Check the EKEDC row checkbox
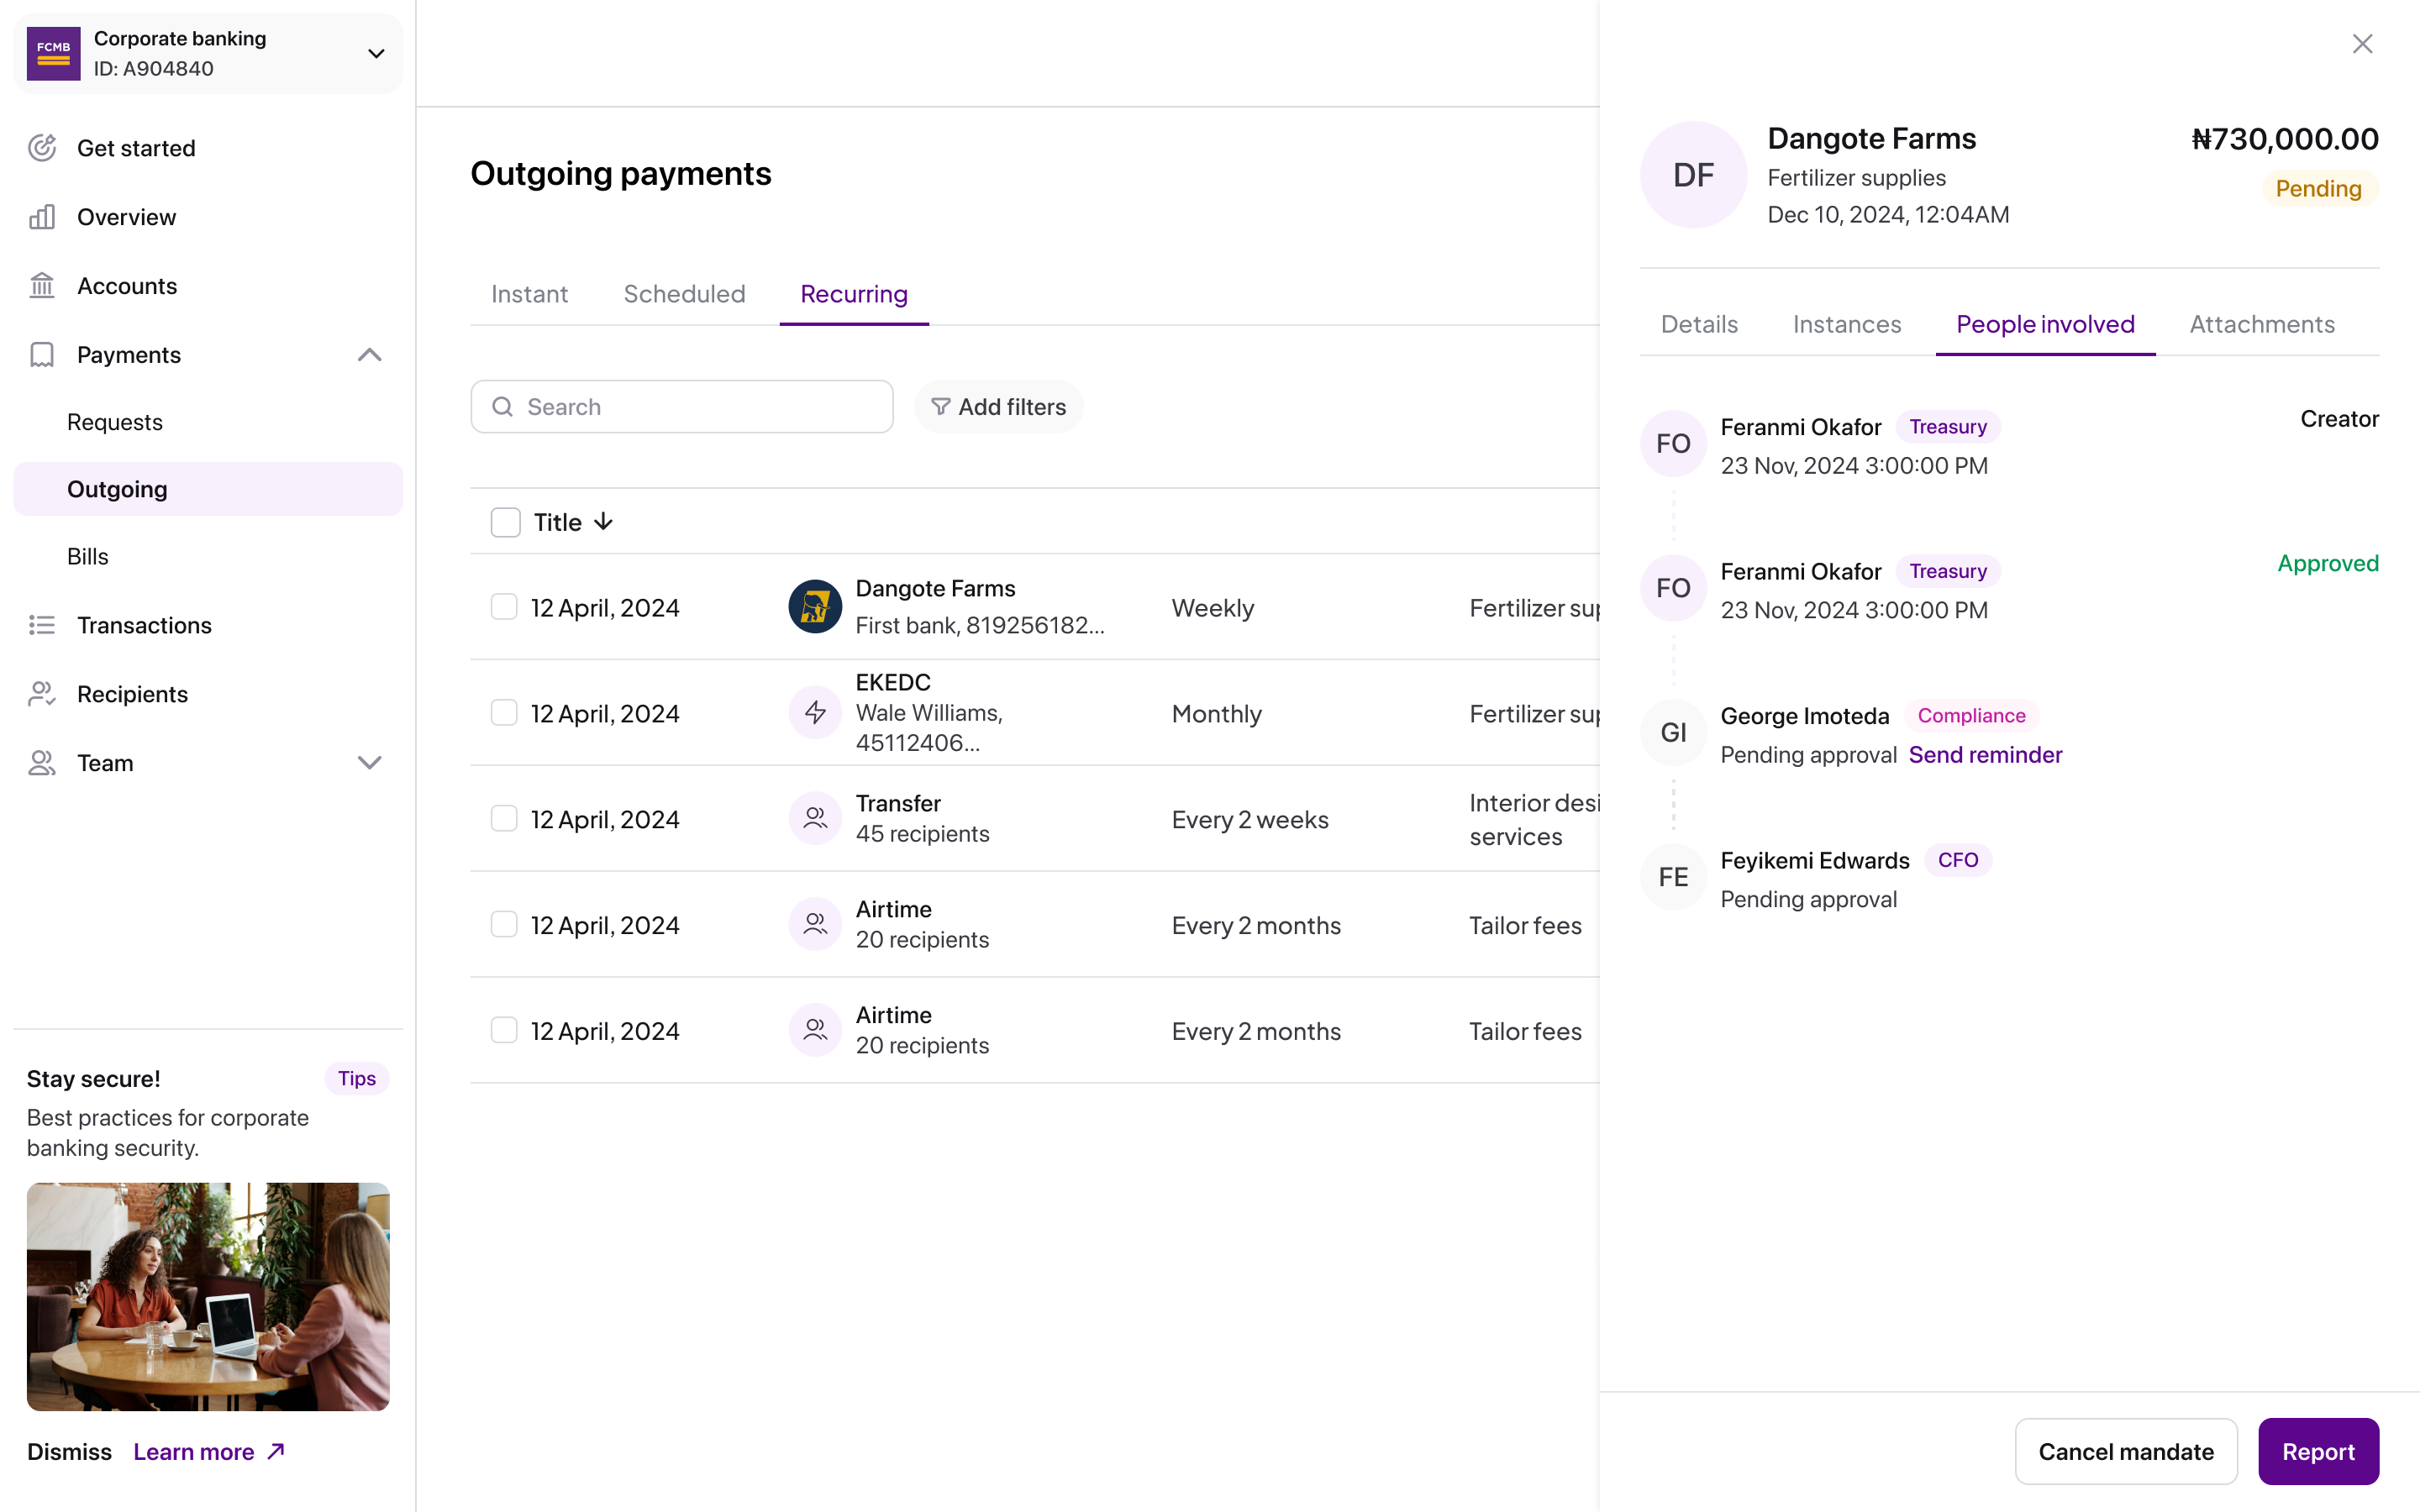The width and height of the screenshot is (2420, 1512). coord(504,713)
